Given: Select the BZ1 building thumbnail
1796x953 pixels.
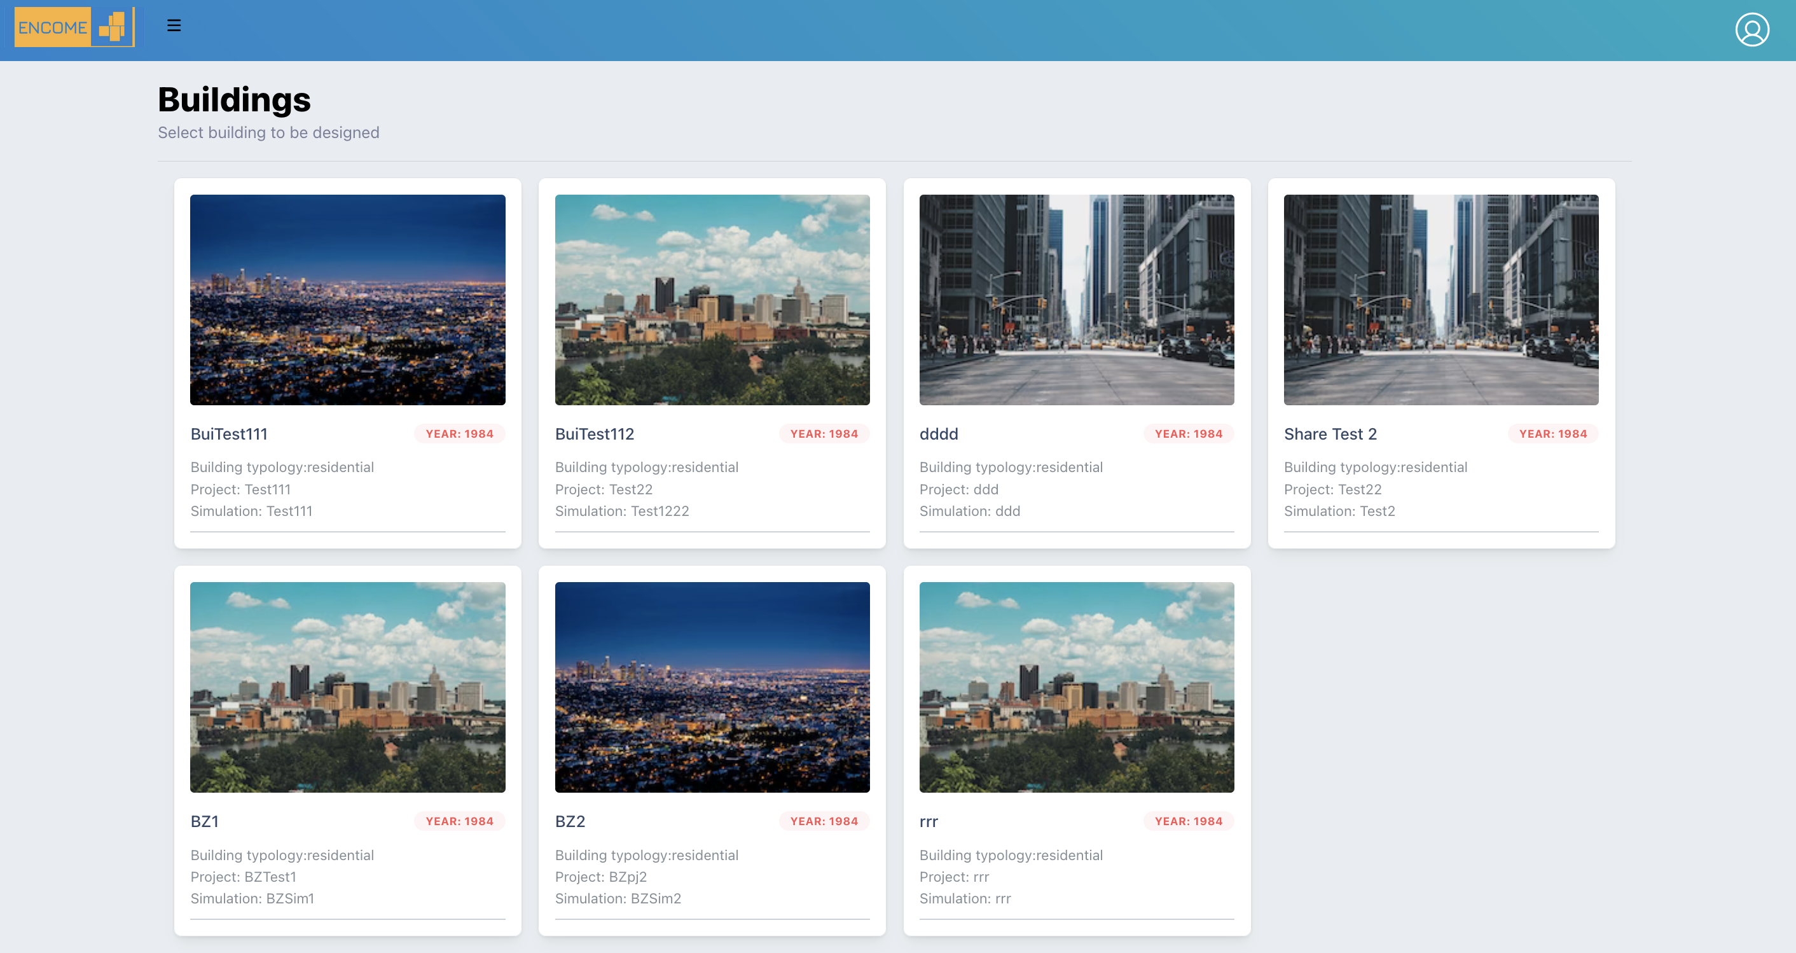Looking at the screenshot, I should tap(347, 687).
